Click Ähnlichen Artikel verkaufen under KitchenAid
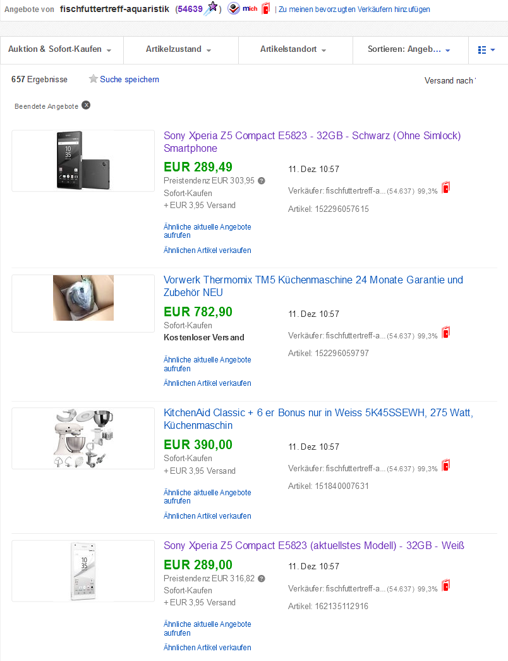This screenshot has width=508, height=661. click(x=207, y=516)
